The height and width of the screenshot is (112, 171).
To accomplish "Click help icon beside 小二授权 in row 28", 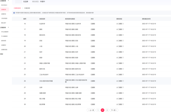I will tap(123, 93).
